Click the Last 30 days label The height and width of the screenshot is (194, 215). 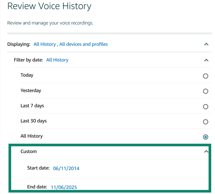[x=33, y=121]
